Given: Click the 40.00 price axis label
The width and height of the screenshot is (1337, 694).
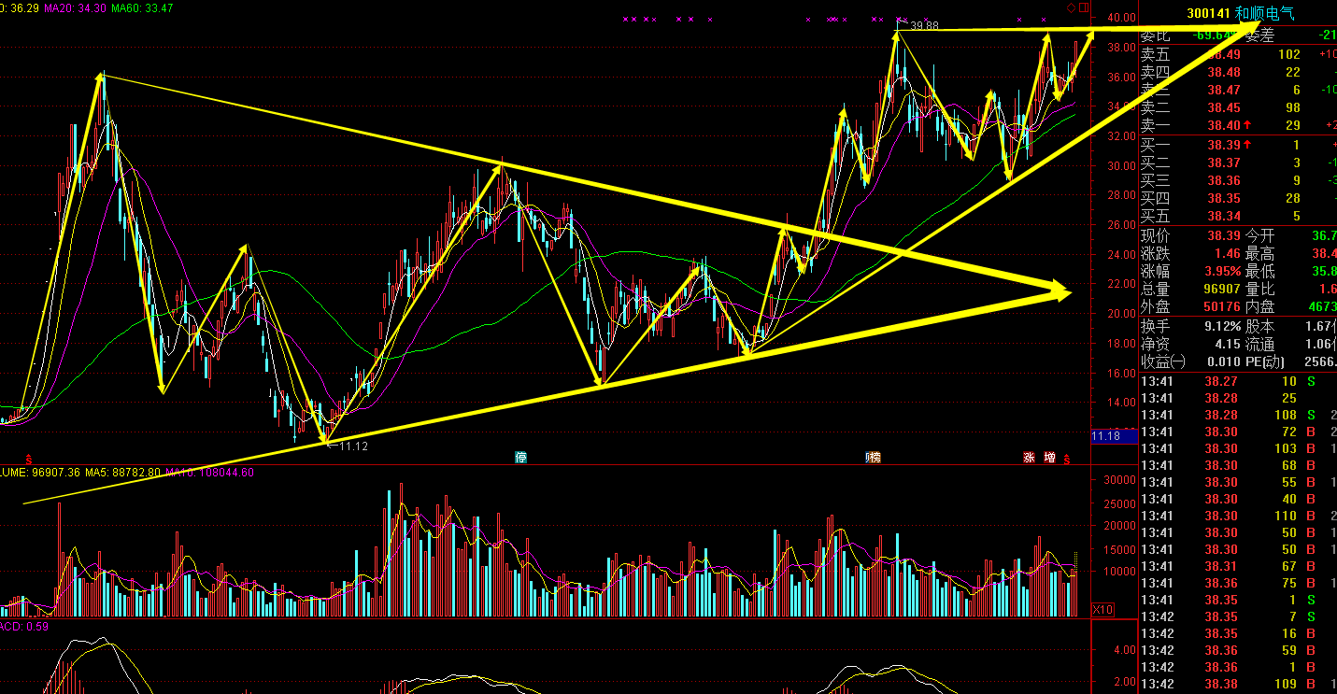Looking at the screenshot, I should click(x=1121, y=17).
